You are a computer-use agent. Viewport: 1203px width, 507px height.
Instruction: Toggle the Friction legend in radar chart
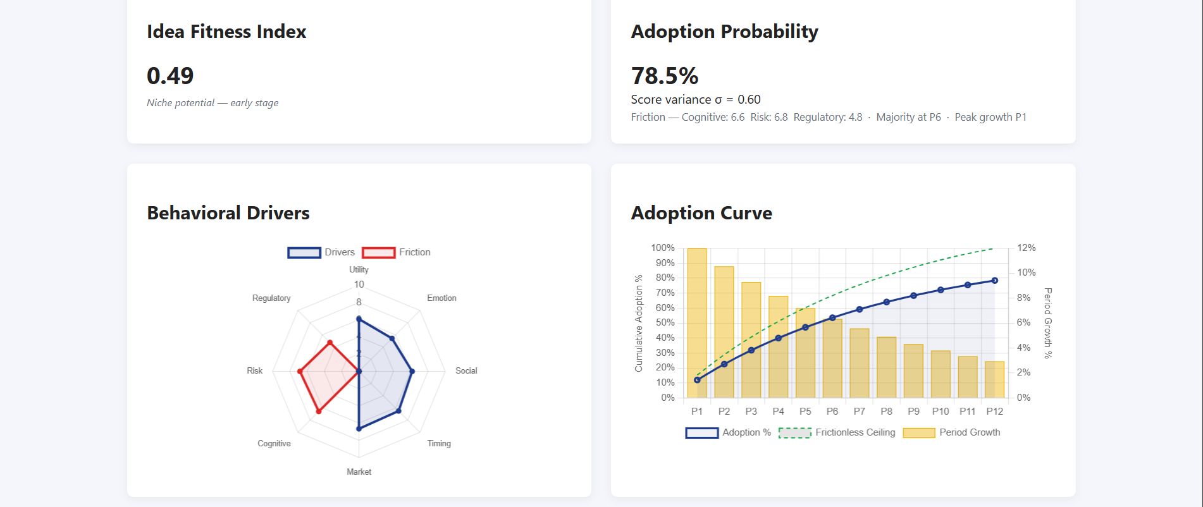click(x=397, y=252)
